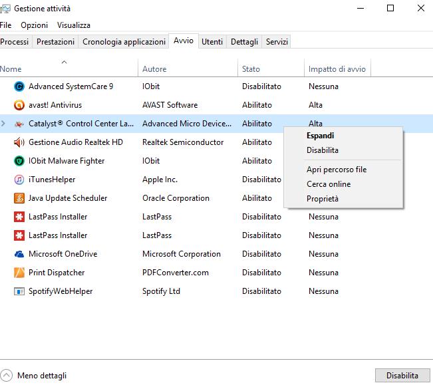Click the Realtek HD audio speaker icon

tap(19, 142)
